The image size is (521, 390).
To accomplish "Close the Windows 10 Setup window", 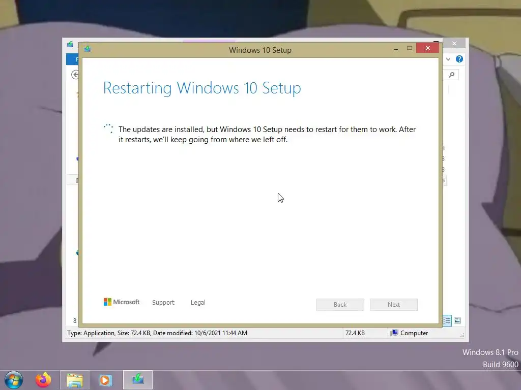I will [427, 48].
